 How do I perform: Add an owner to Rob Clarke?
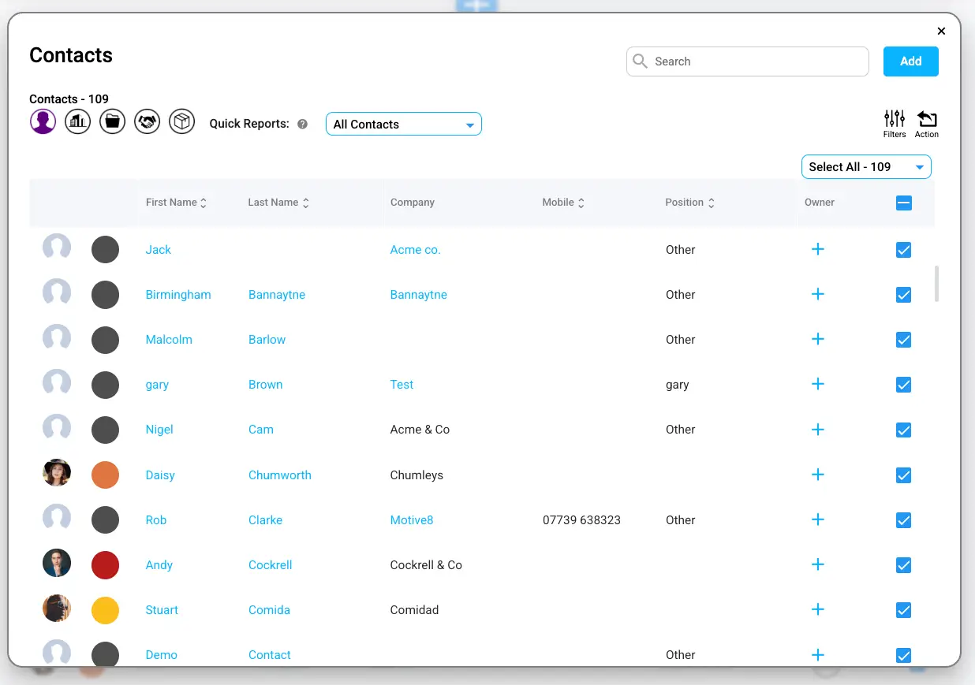(x=818, y=519)
